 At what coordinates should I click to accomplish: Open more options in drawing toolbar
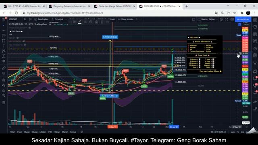tap(108, 22)
